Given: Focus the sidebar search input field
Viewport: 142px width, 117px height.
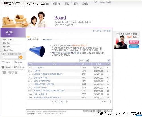Looking at the screenshot, I should [x=11, y=57].
